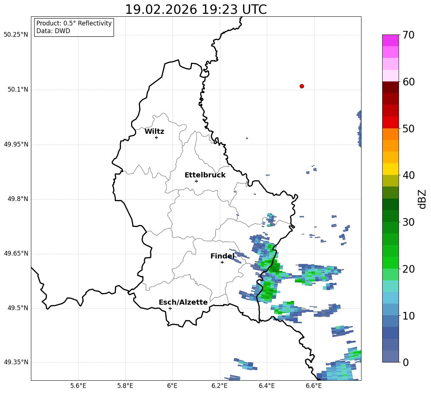Click the Esch/Alzette station cross marker
Viewport: 431px width, 393px height.
coord(170,308)
